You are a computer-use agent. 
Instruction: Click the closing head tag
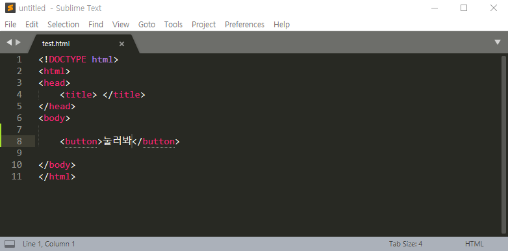tap(57, 107)
